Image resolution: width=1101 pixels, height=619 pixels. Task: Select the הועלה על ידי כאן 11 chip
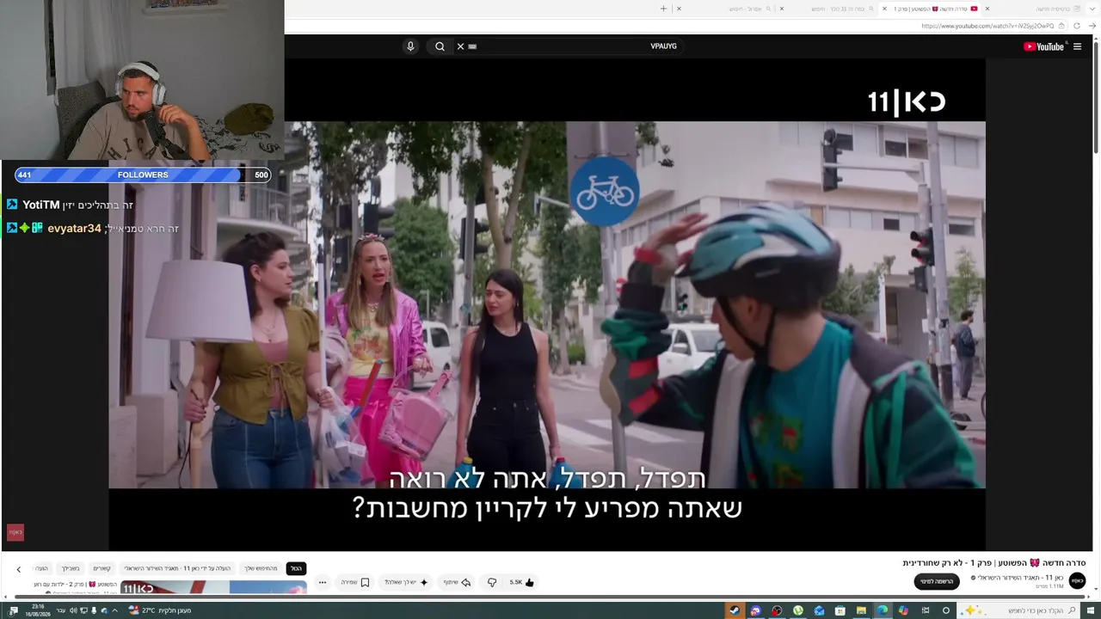[178, 568]
